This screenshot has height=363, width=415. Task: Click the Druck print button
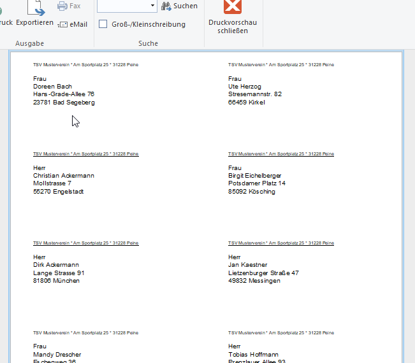(5, 22)
